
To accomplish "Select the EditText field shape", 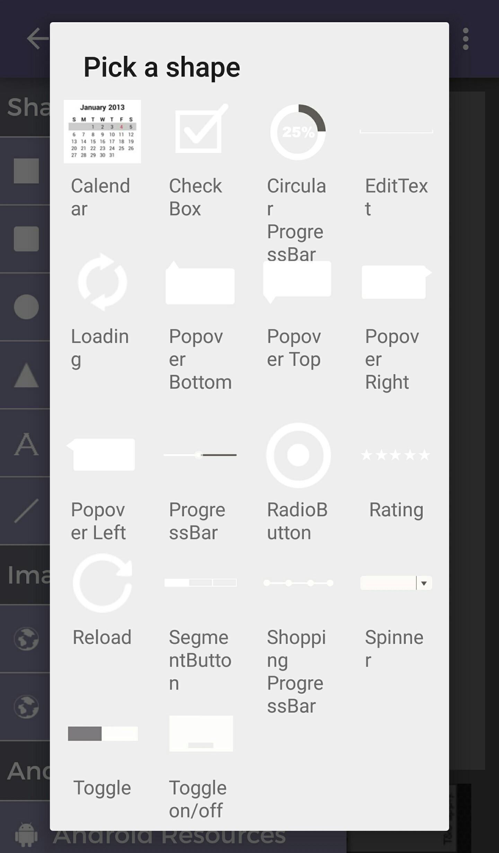I will 396,132.
